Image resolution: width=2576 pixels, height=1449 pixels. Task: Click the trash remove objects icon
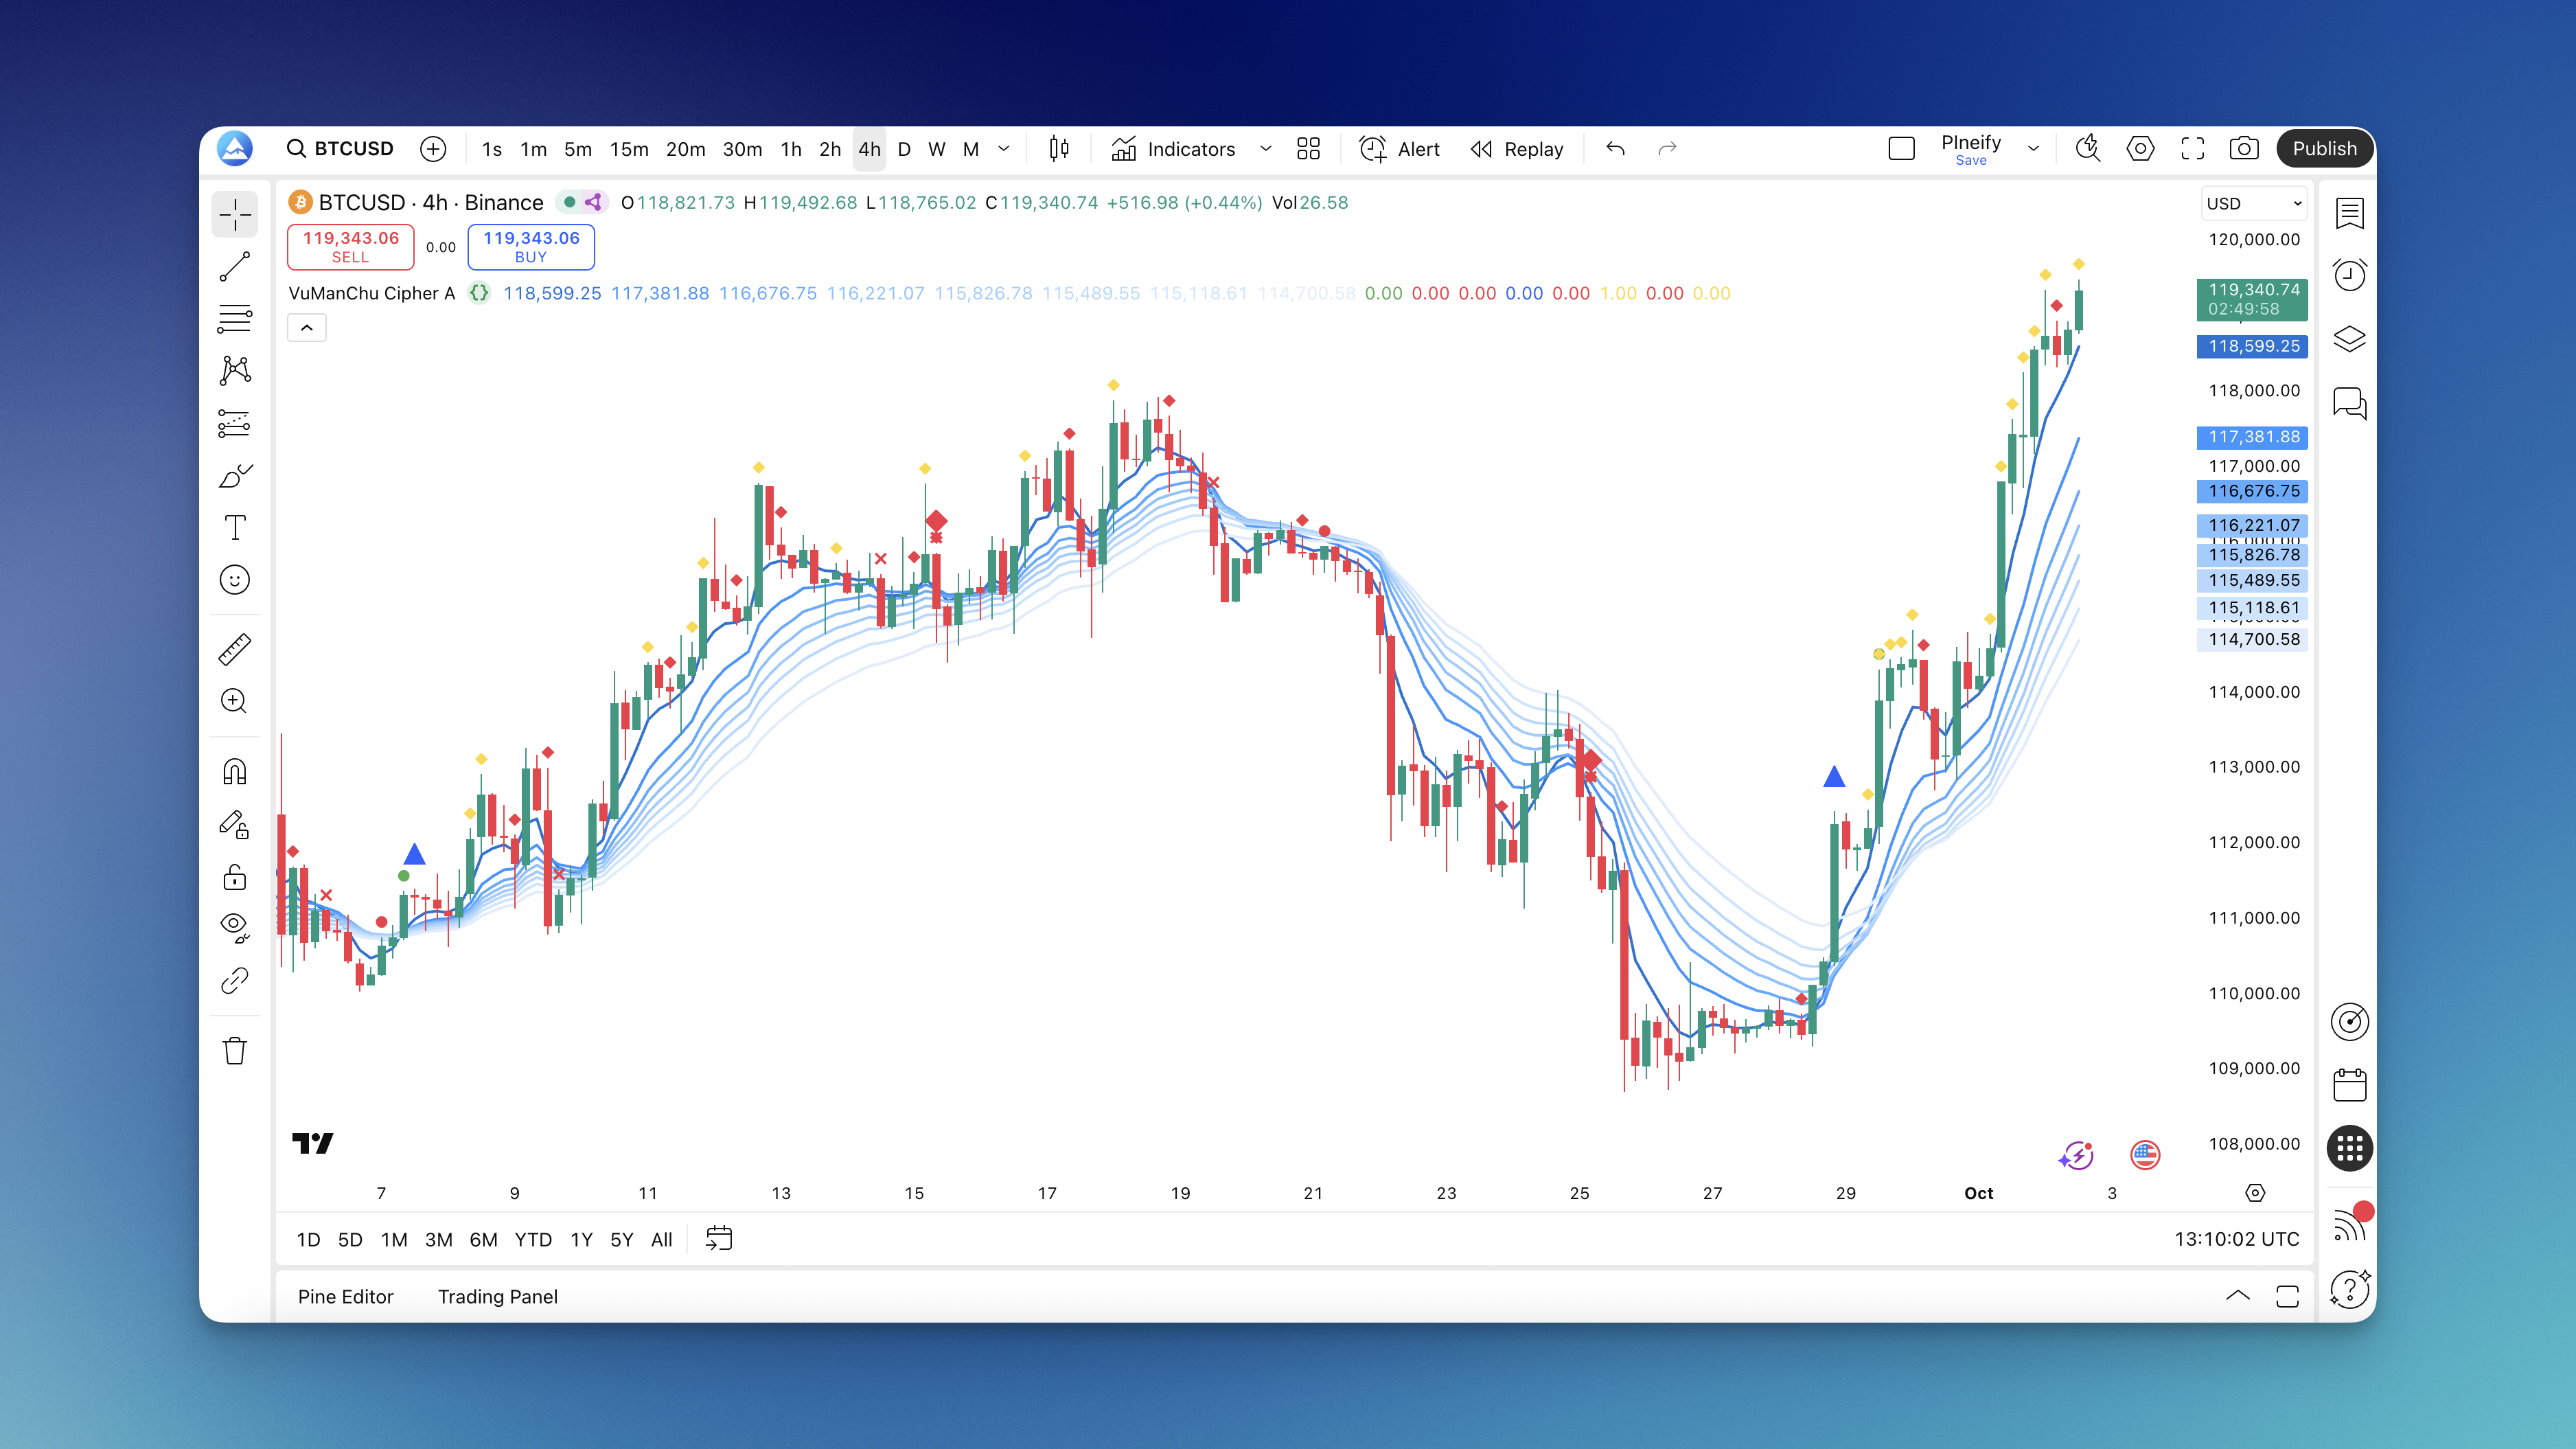tap(235, 1051)
